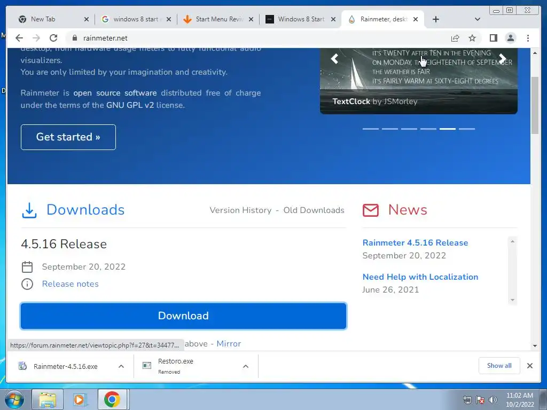Expand options for Rainmeter-4.5.16.exe download
The width and height of the screenshot is (547, 410).
(x=121, y=366)
